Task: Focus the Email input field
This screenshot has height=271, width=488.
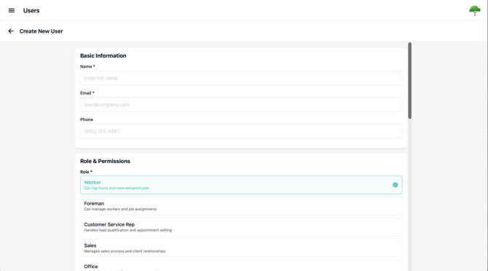Action: point(241,105)
